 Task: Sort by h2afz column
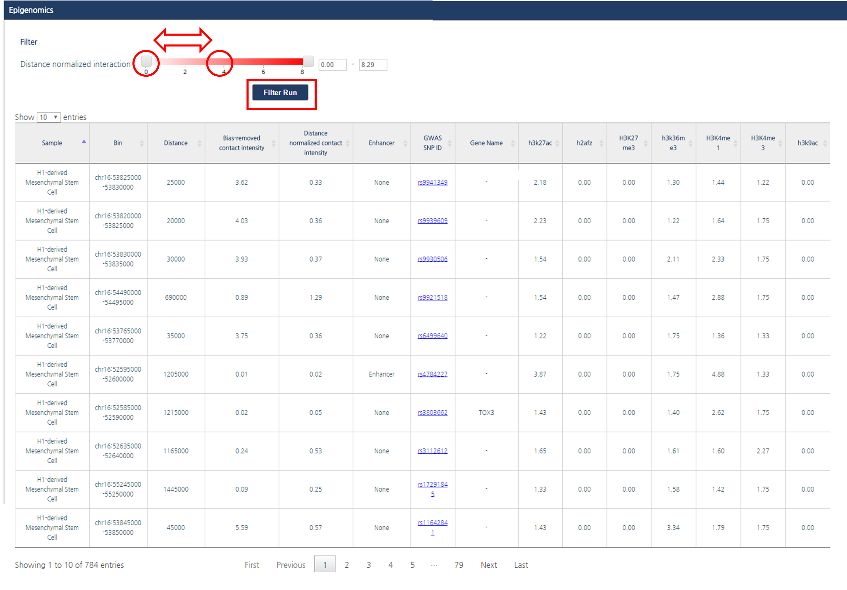(585, 143)
